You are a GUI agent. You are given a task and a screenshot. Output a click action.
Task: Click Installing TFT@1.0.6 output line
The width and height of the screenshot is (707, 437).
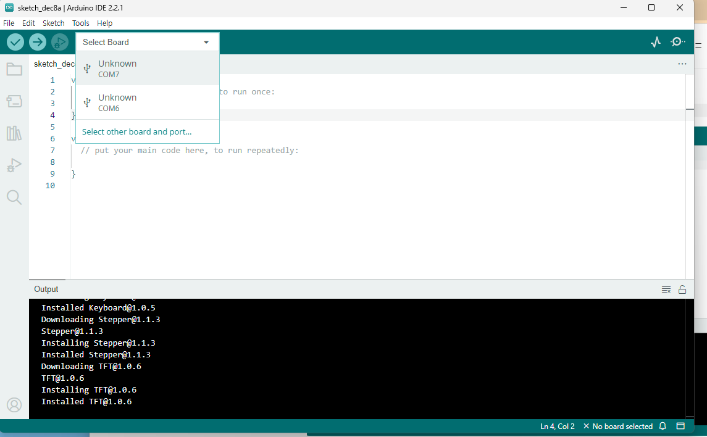tap(89, 389)
